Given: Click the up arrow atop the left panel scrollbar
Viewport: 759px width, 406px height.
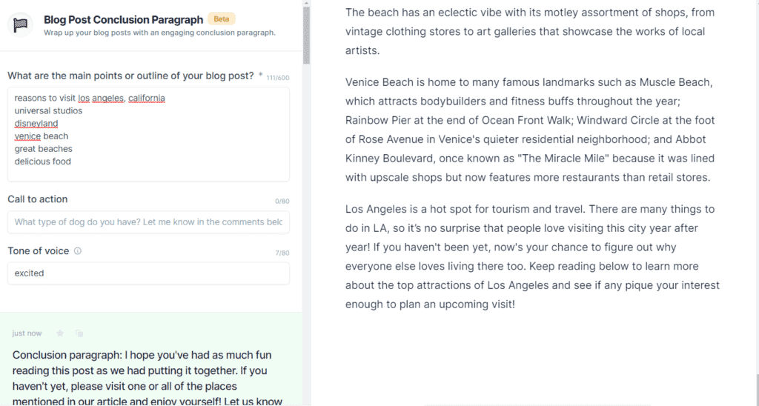Looking at the screenshot, I should [x=306, y=4].
